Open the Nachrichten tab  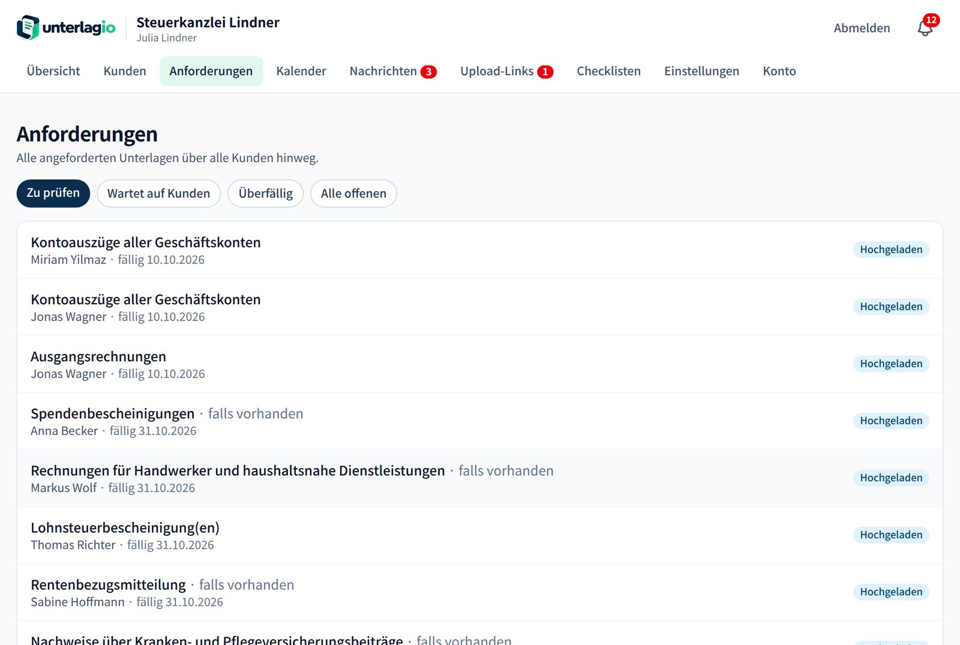pyautogui.click(x=393, y=71)
